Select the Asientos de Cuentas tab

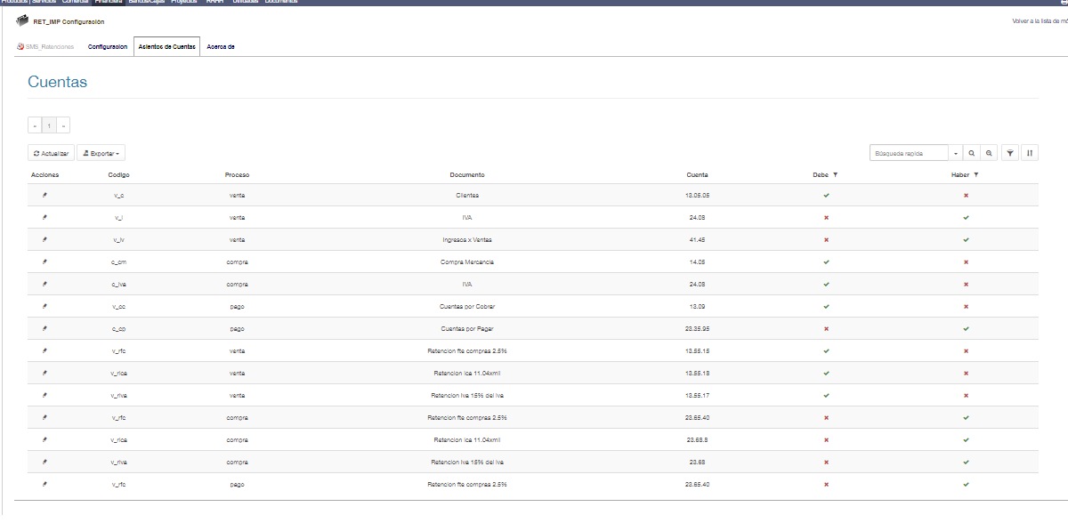[167, 46]
